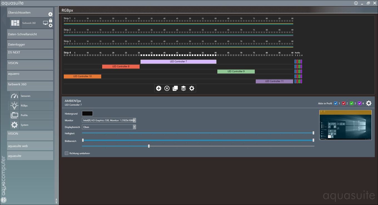The width and height of the screenshot is (378, 205).
Task: Open gear settings of farbwerk 360 overview page
Action: pyautogui.click(x=50, y=25)
